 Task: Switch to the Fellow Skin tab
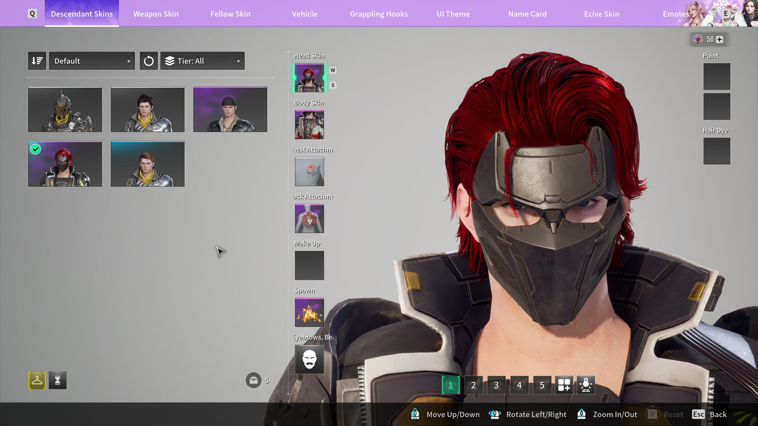[x=230, y=14]
